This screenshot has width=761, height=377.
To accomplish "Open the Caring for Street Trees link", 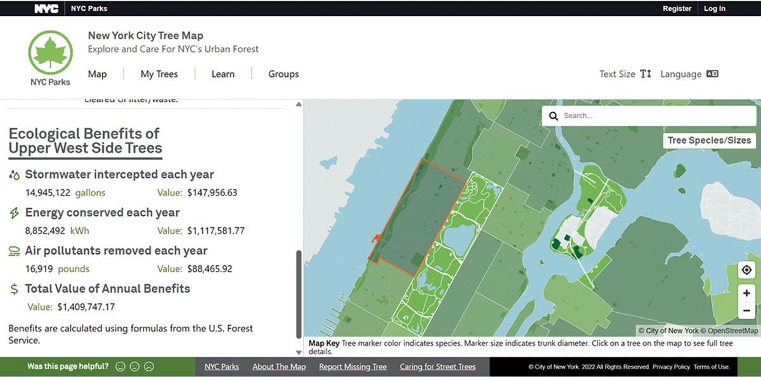I will pyautogui.click(x=438, y=367).
